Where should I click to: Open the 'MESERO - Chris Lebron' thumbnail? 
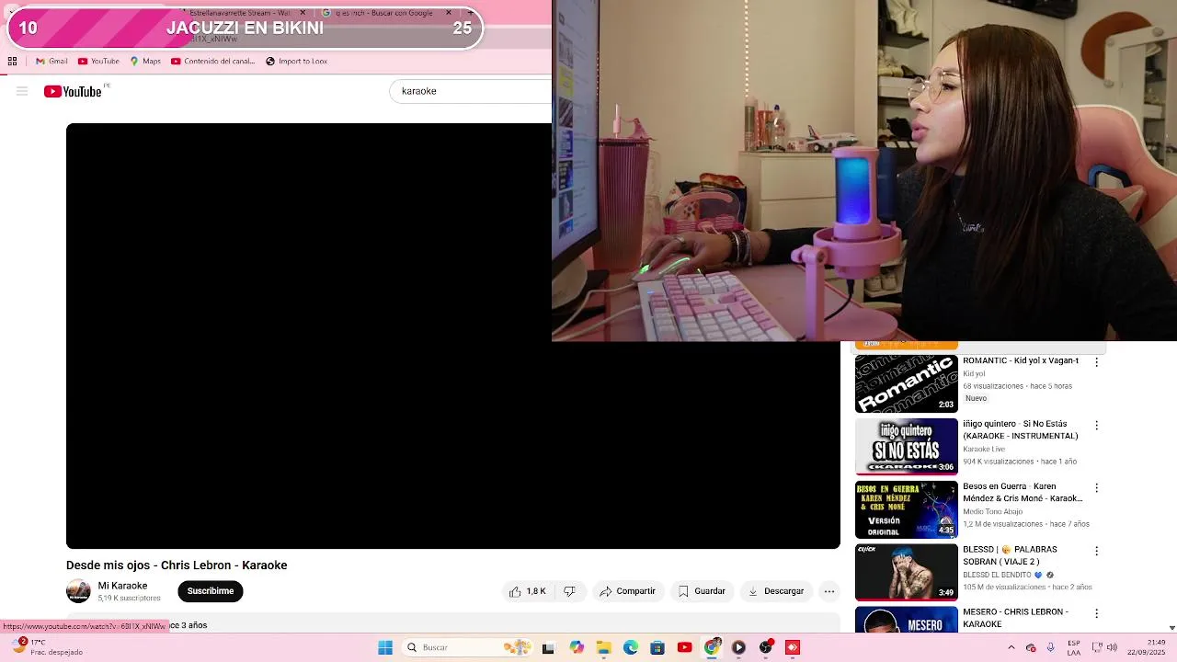pos(907,620)
